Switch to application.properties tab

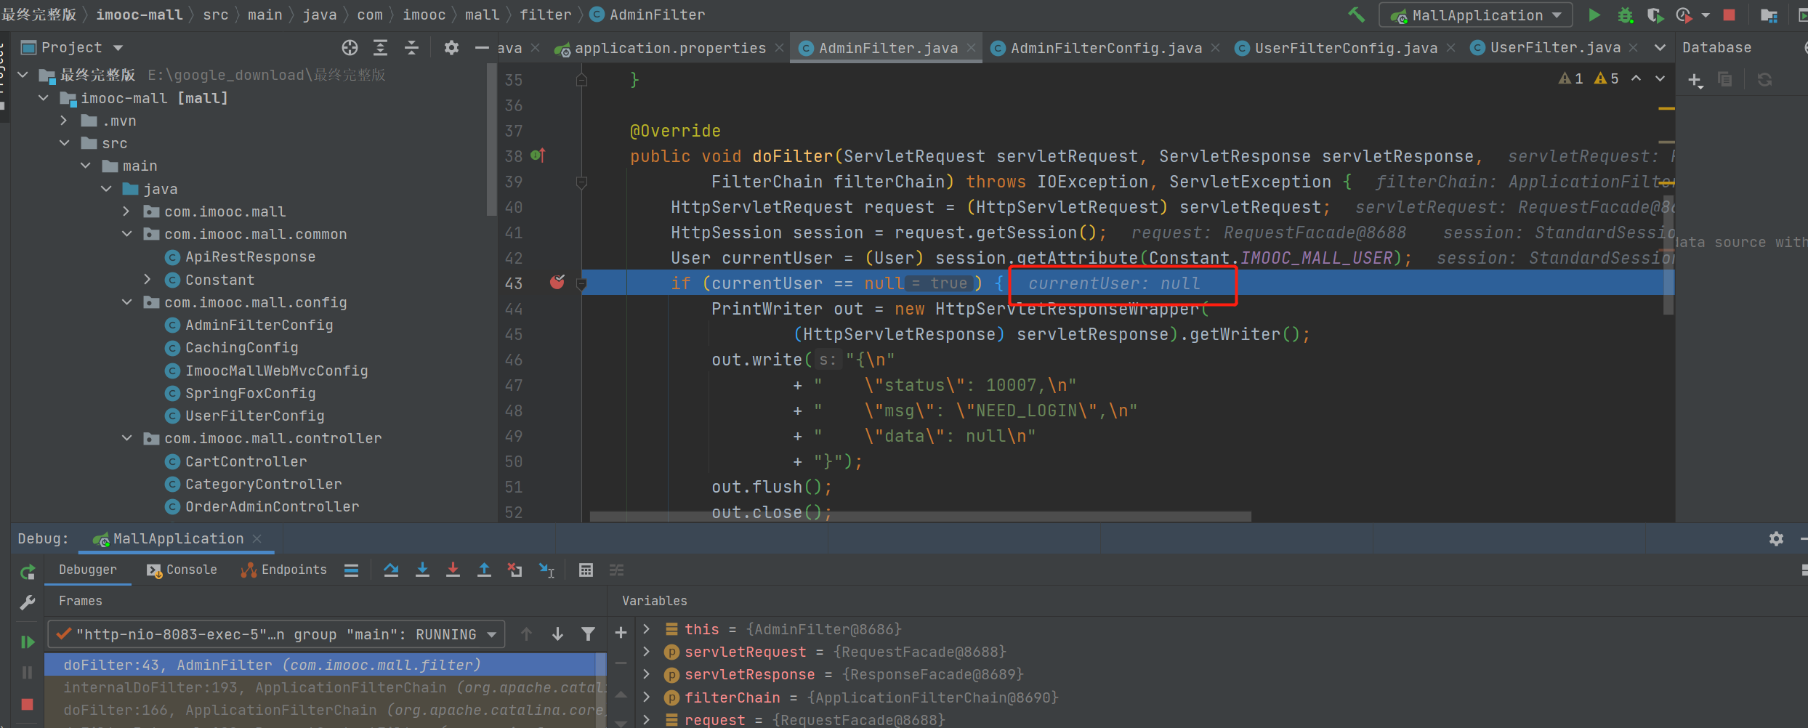point(669,48)
